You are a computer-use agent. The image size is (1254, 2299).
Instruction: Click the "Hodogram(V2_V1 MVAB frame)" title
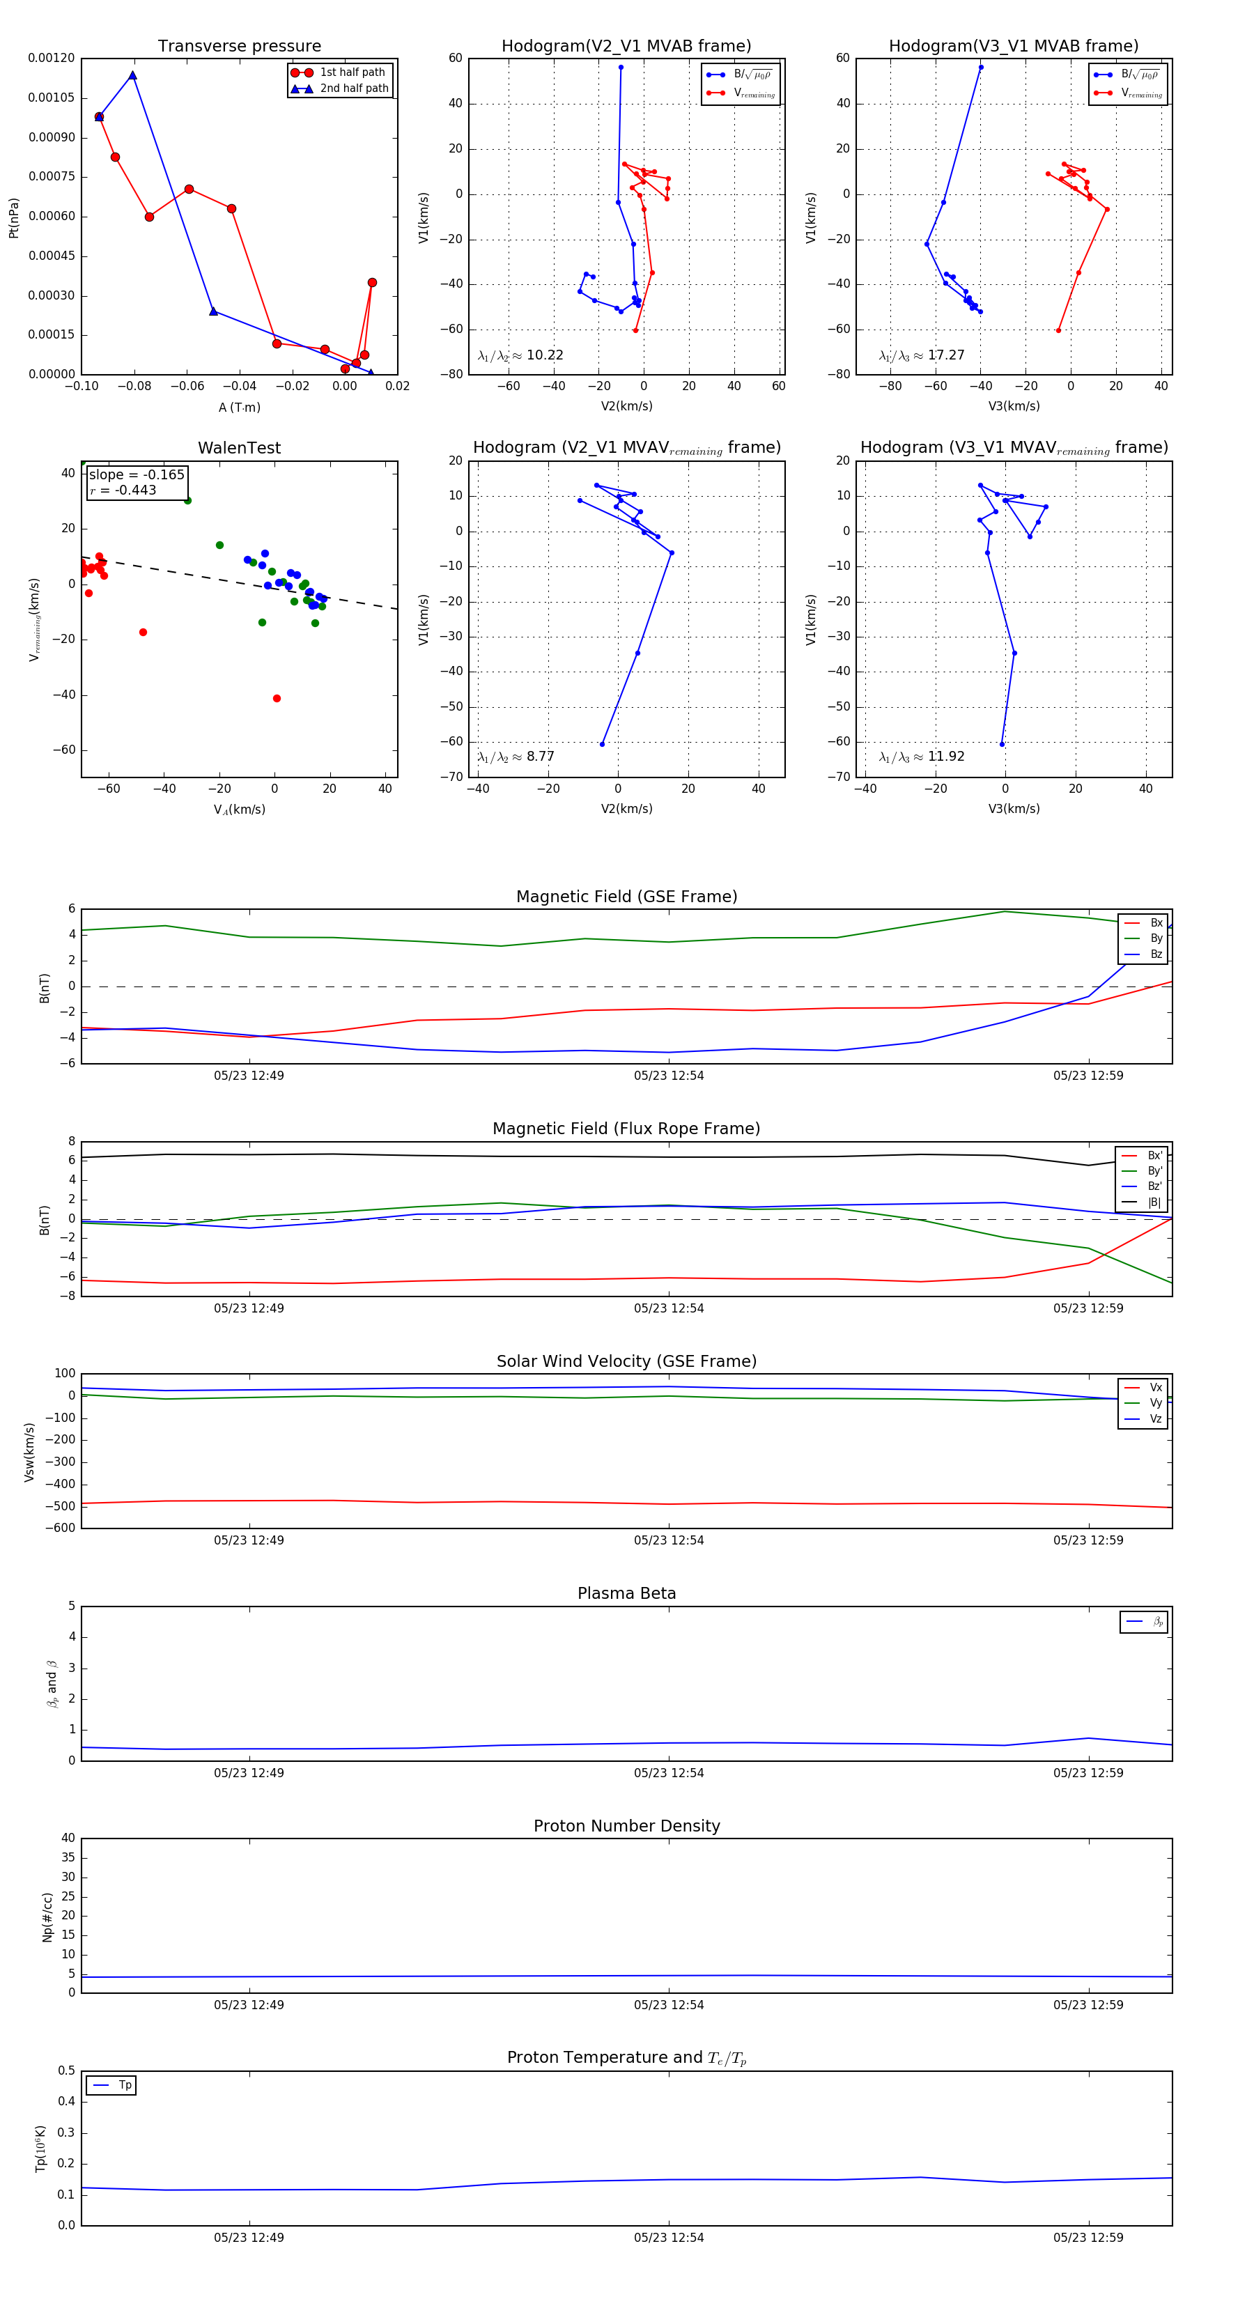click(626, 47)
